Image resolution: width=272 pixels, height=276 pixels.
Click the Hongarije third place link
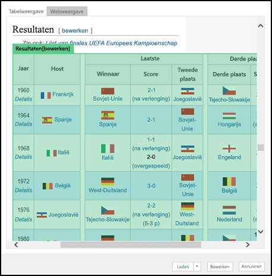(229, 125)
